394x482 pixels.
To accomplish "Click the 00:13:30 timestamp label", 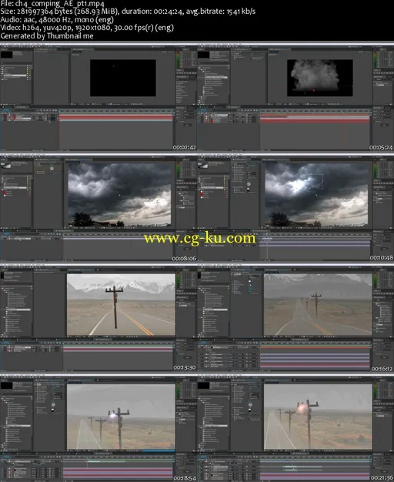I will [185, 367].
